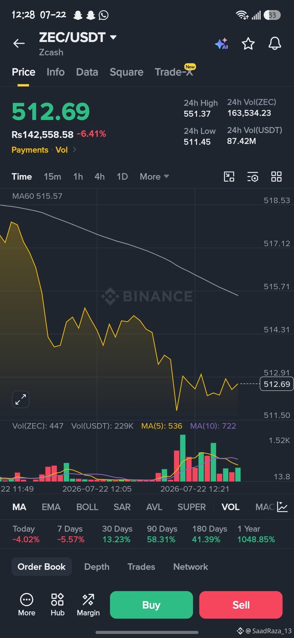The width and height of the screenshot is (294, 638).
Task: Open the Network tab
Action: tap(191, 567)
